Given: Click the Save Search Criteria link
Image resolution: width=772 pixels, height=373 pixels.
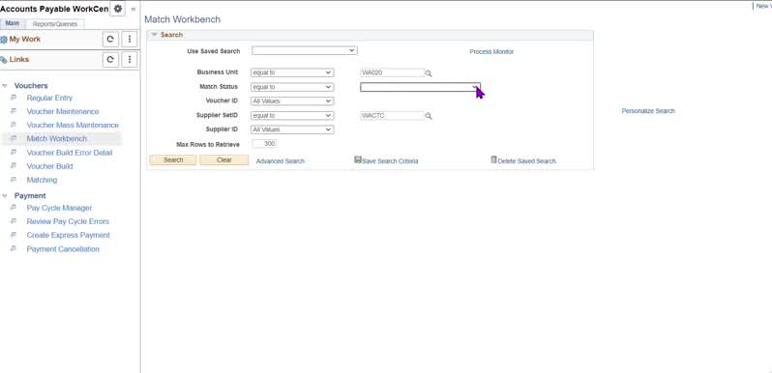Looking at the screenshot, I should [390, 161].
